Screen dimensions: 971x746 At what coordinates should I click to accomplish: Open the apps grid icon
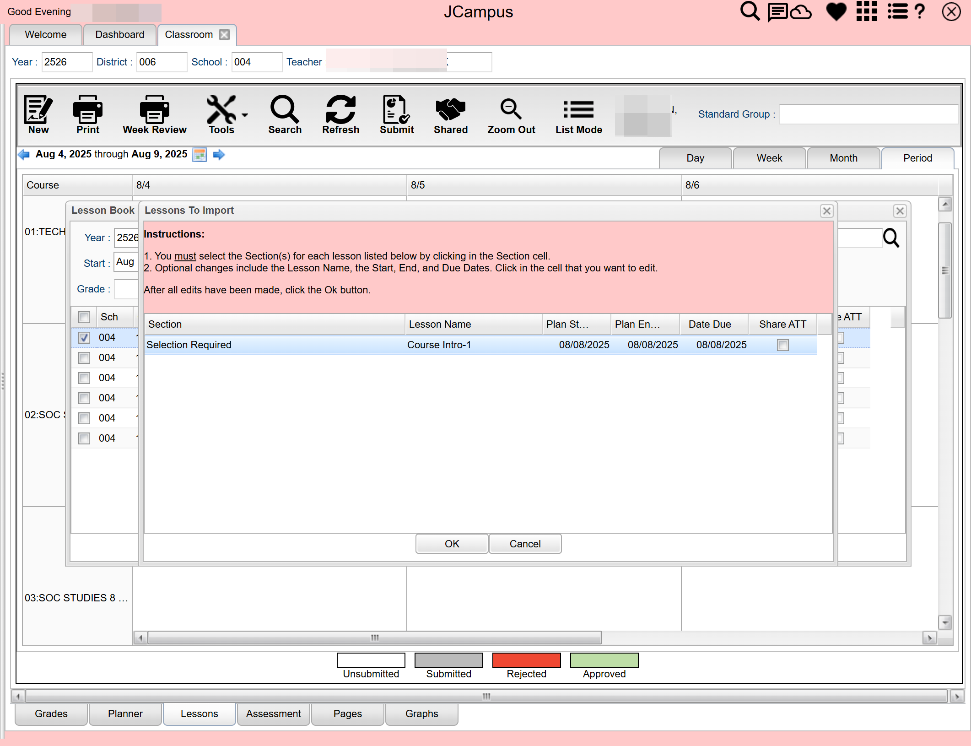tap(867, 11)
